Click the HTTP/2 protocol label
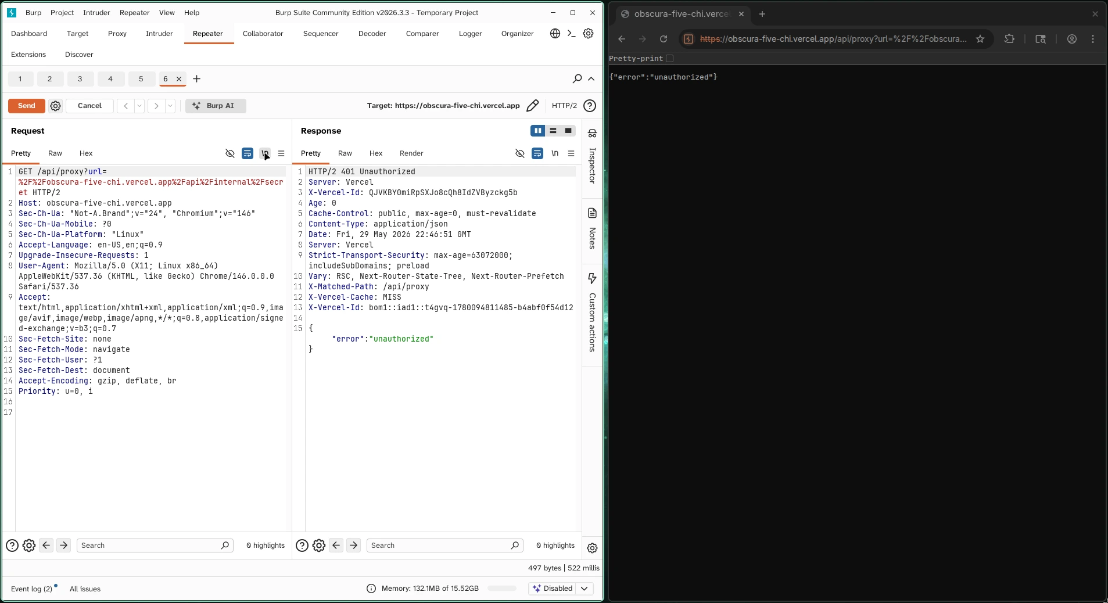The image size is (1108, 603). [564, 106]
